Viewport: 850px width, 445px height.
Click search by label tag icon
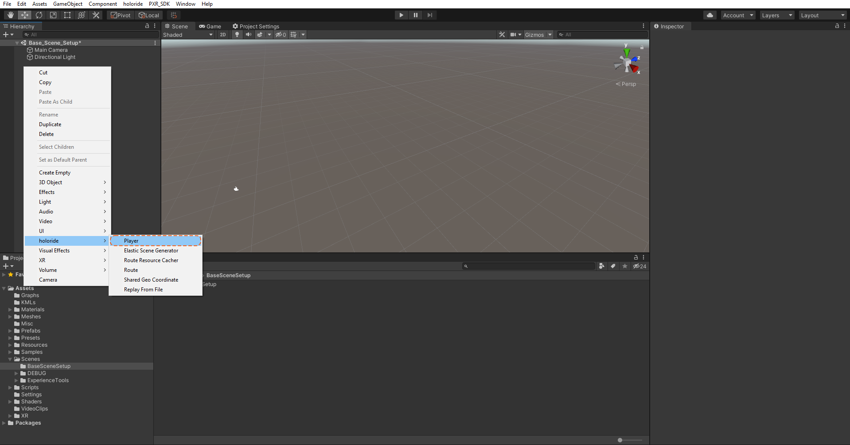point(613,266)
